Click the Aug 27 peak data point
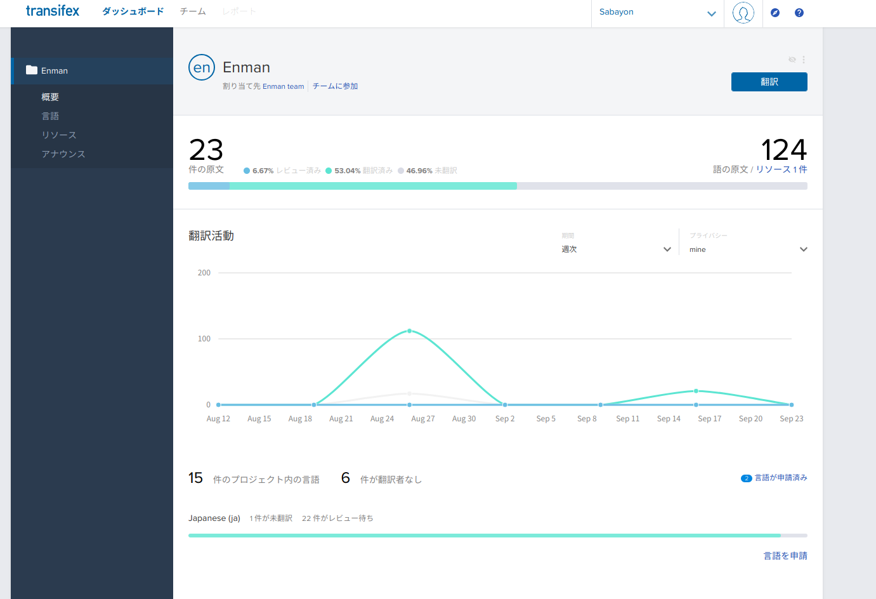The image size is (876, 599). pos(410,331)
